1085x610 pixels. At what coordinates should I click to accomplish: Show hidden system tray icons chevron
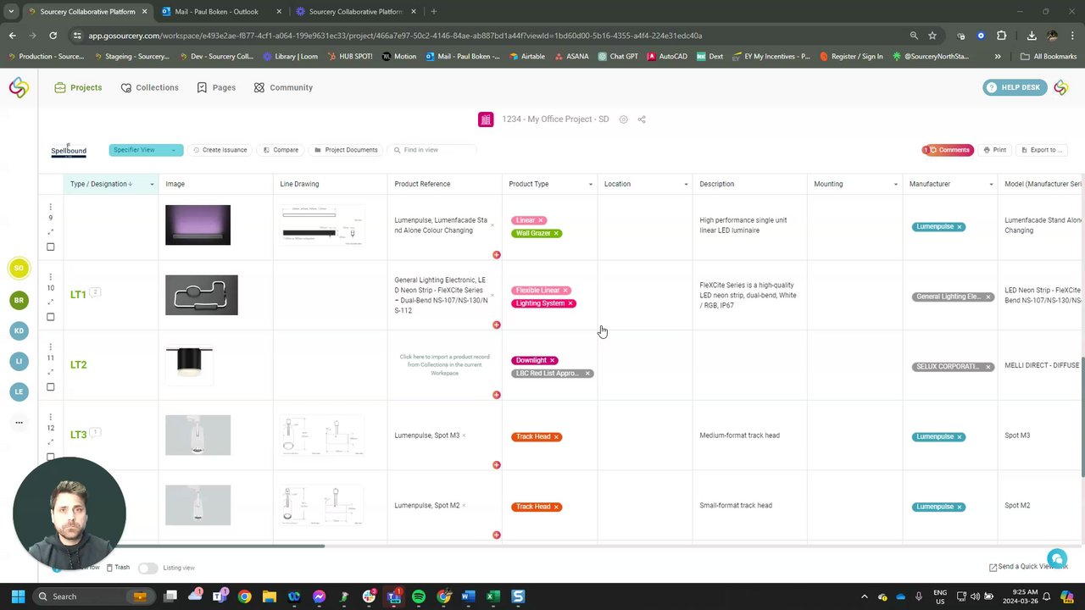point(865,596)
